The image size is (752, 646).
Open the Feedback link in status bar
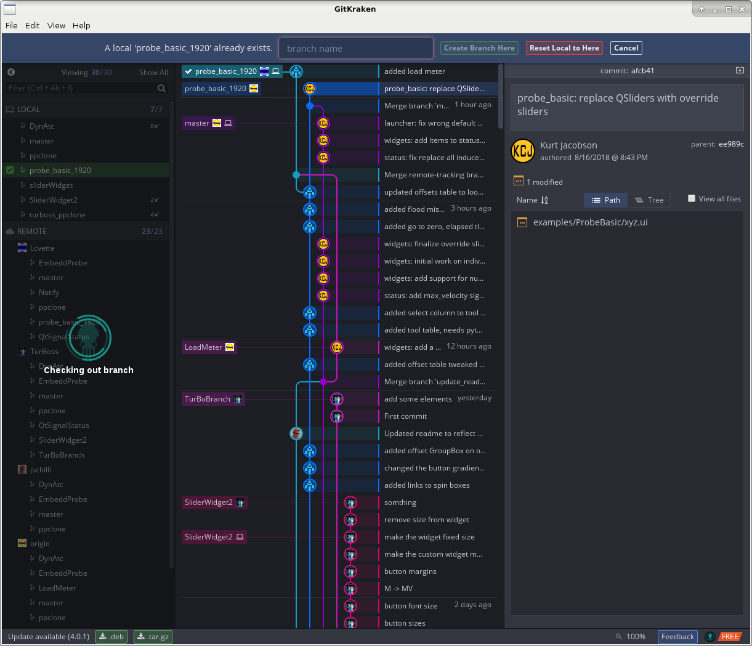677,637
